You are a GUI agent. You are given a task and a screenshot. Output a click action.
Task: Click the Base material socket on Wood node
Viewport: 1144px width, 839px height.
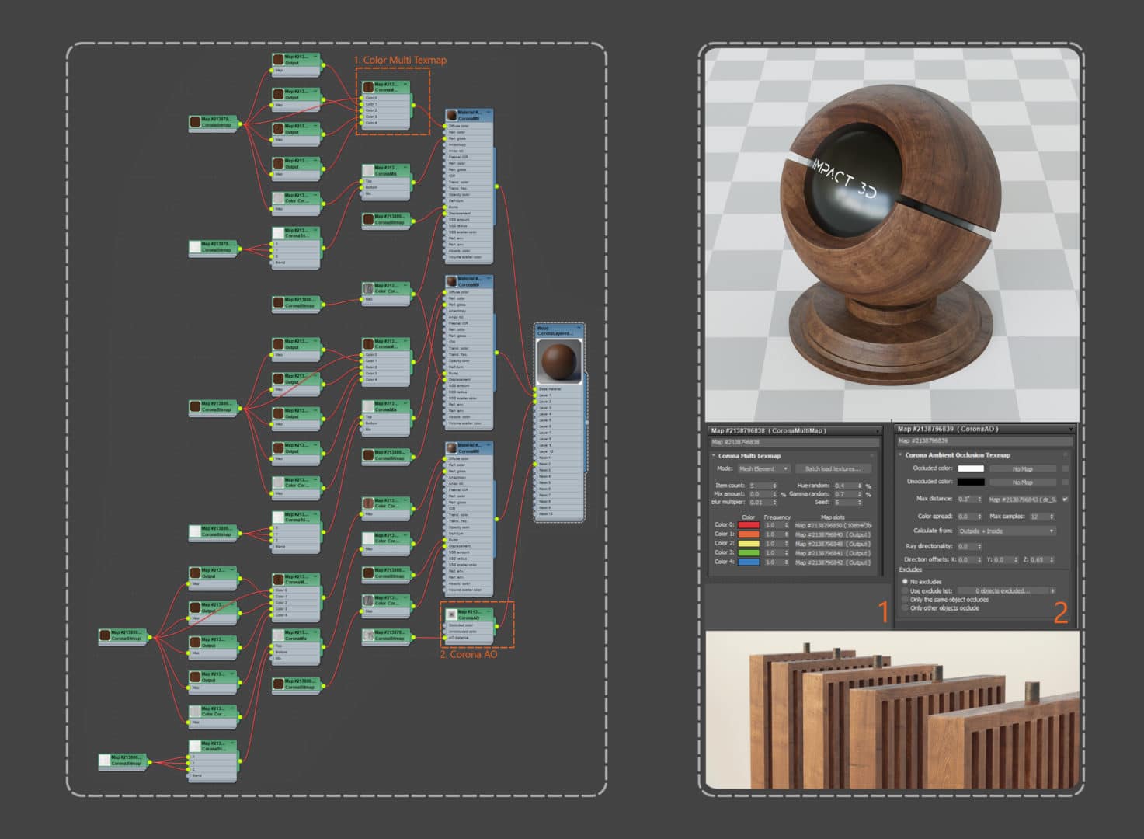coord(535,389)
